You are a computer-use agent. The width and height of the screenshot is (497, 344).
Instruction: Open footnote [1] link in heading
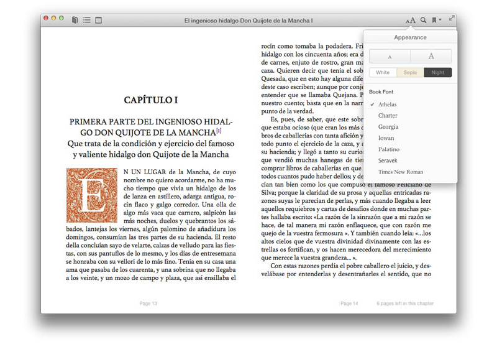tap(219, 131)
